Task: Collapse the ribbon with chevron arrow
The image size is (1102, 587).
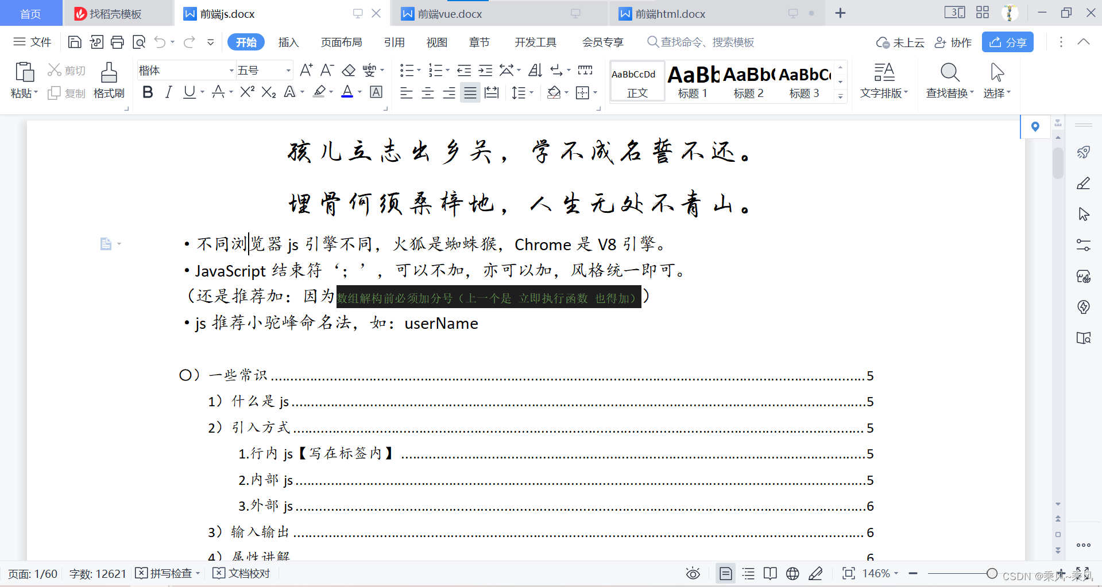Action: [1084, 42]
